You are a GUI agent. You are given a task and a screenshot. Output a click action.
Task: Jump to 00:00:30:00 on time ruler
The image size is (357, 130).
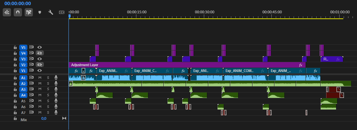pos(204,12)
